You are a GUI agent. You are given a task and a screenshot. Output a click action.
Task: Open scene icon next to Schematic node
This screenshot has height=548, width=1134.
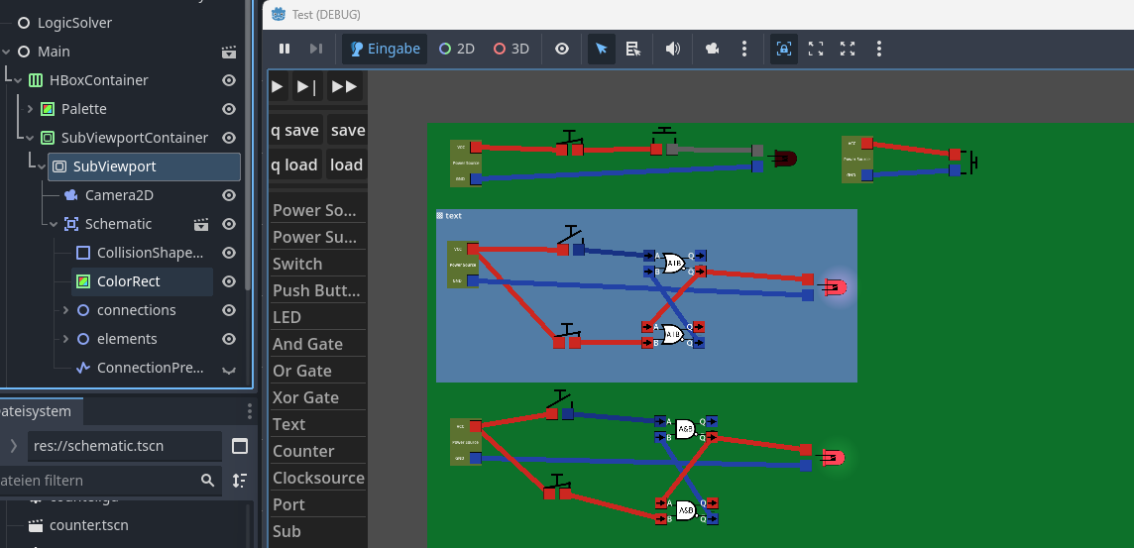(202, 224)
